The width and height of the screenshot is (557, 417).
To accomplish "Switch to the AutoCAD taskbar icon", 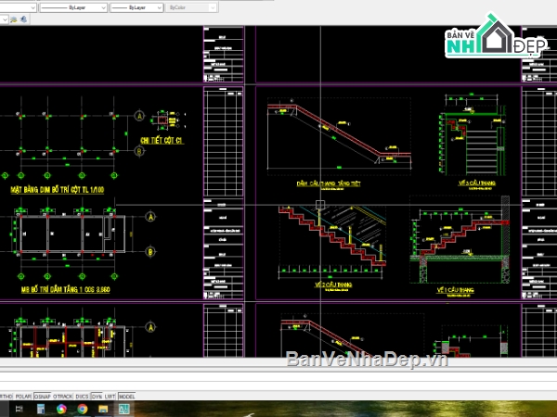I will pos(124,409).
